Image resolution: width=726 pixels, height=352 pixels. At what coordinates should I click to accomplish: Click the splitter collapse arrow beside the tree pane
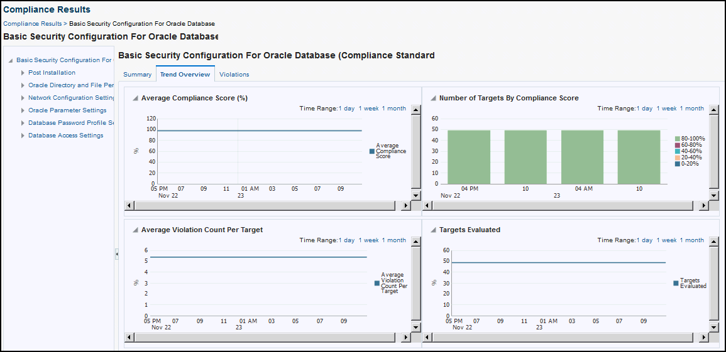pyautogui.click(x=117, y=254)
